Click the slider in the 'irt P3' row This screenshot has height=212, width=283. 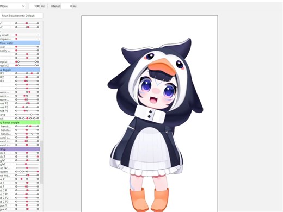[27, 111]
